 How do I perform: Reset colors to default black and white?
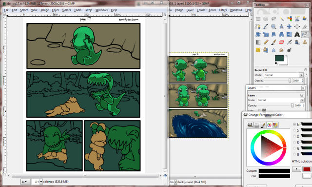(276, 63)
